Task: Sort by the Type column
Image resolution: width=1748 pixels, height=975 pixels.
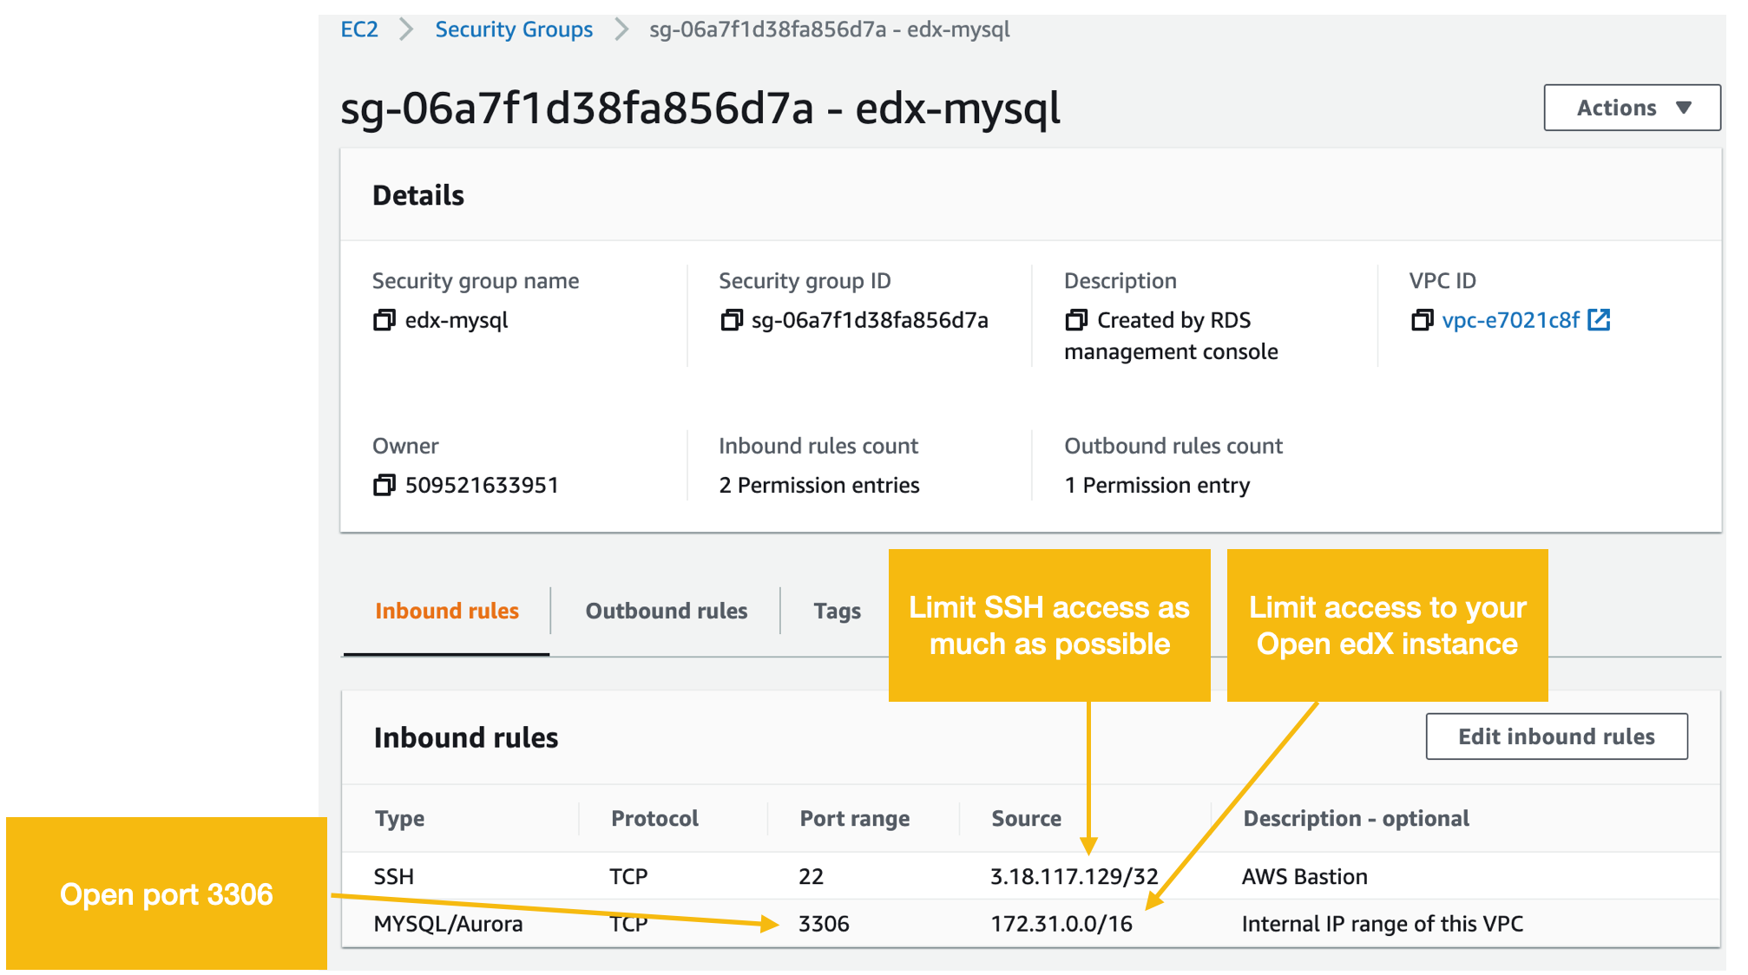Action: (400, 818)
